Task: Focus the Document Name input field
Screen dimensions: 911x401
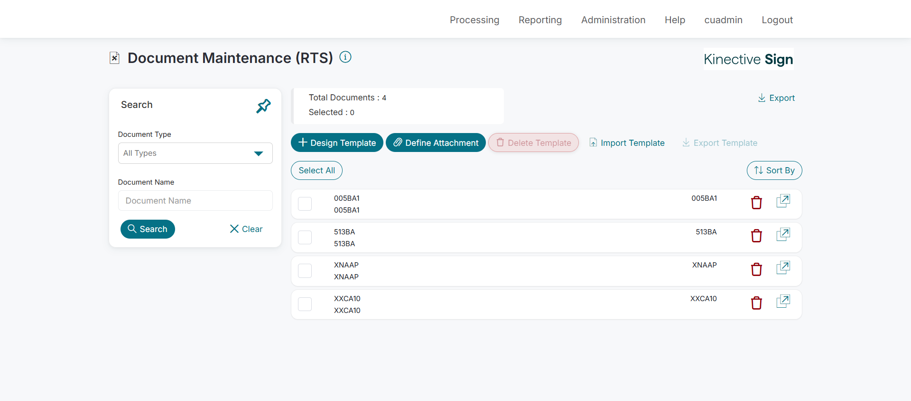Action: (195, 201)
